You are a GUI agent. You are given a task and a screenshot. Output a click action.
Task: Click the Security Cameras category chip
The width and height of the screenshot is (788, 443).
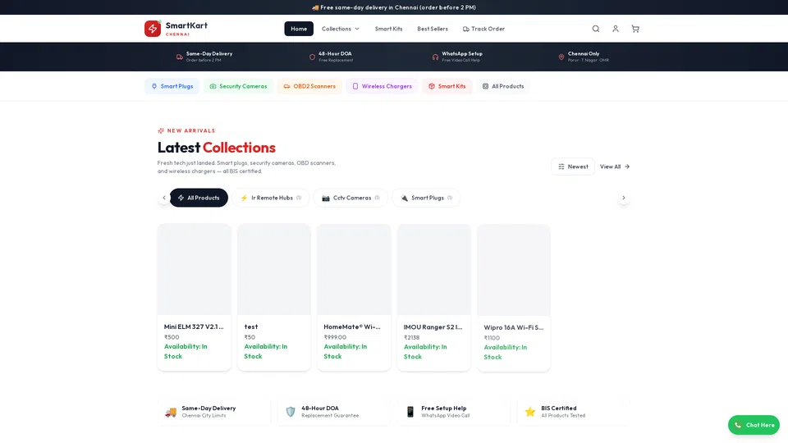coord(238,86)
